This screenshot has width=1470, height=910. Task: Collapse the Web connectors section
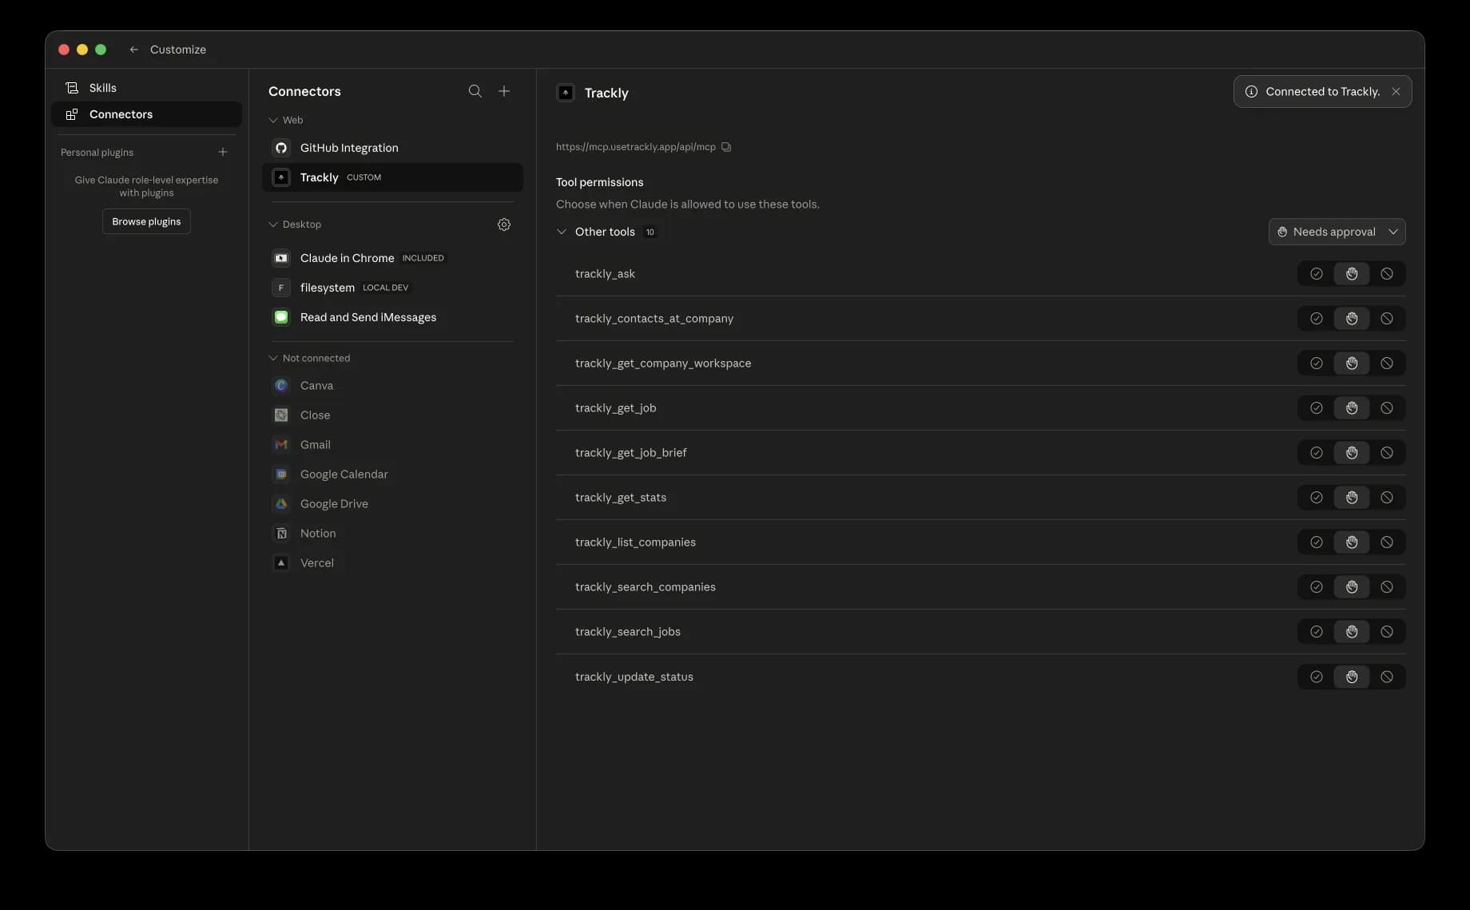[x=272, y=120]
